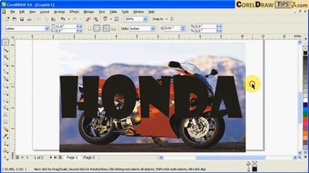
Task: Select the Eyedropper tool
Action: 5,136
